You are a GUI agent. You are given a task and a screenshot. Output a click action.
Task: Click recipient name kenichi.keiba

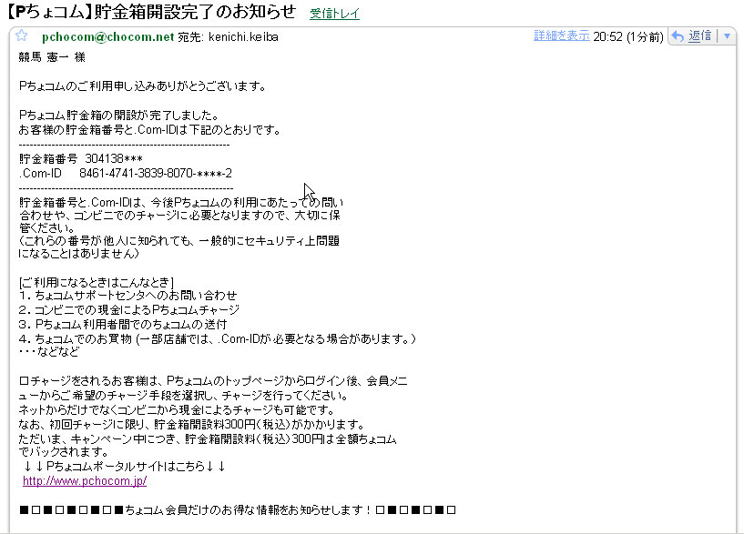pyautogui.click(x=243, y=37)
